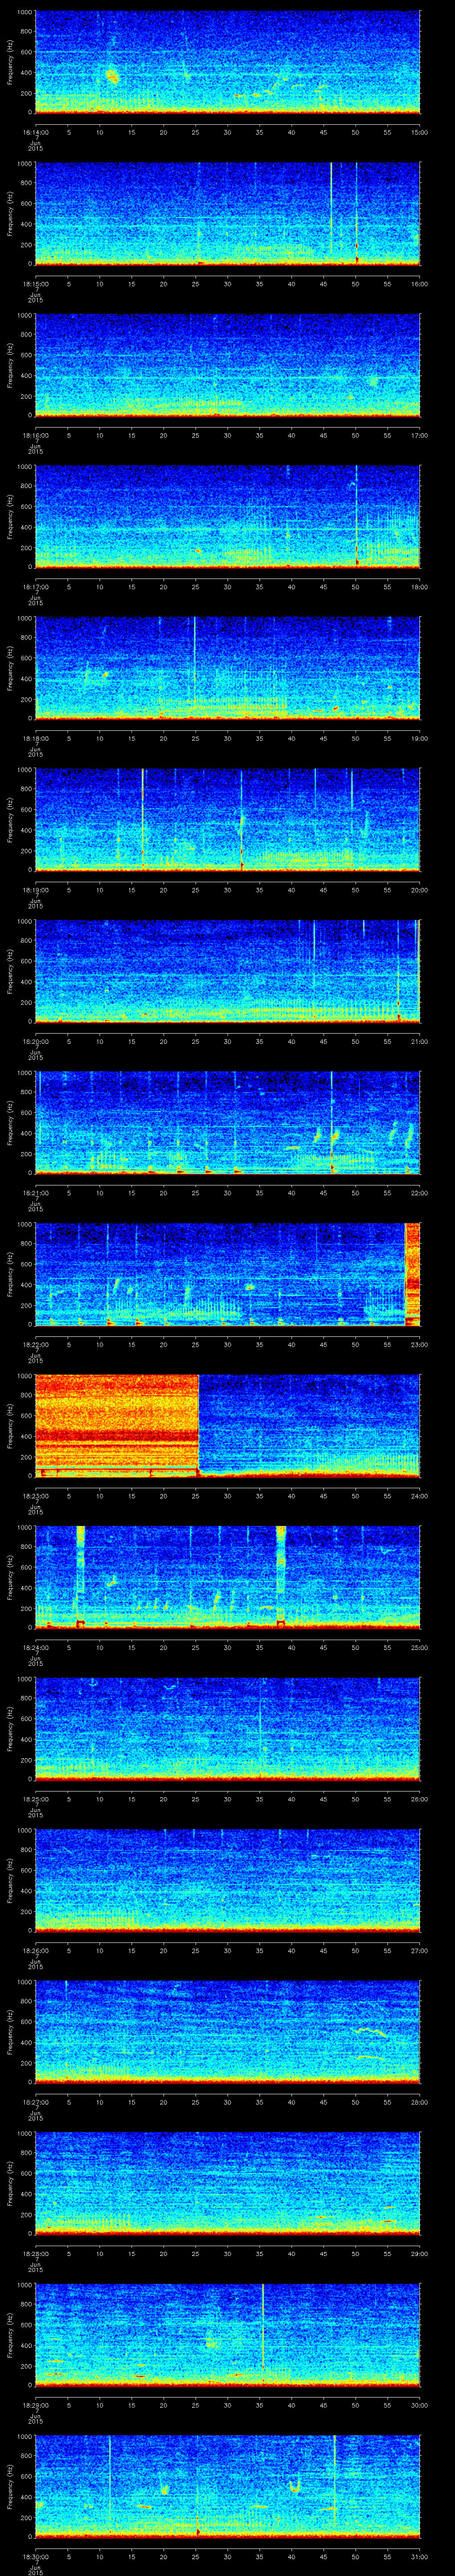
Task: Click the 18:25:00 start time label
Action: [x=35, y=1799]
